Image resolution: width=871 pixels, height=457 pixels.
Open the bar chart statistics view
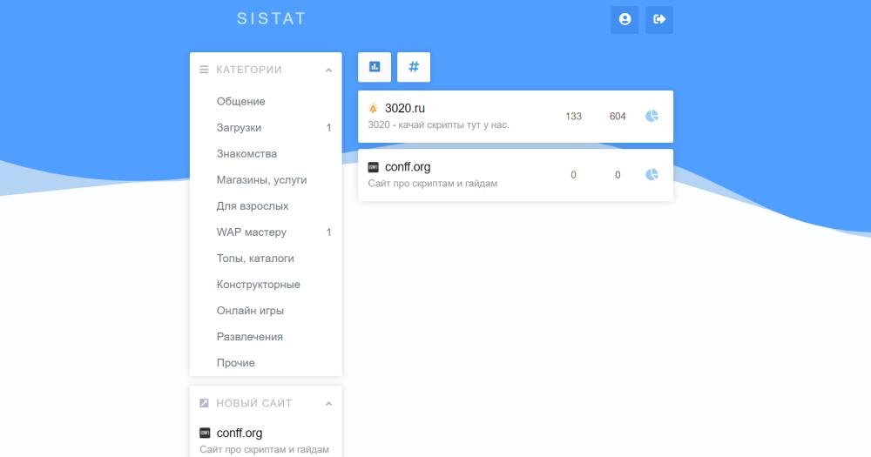pos(375,67)
